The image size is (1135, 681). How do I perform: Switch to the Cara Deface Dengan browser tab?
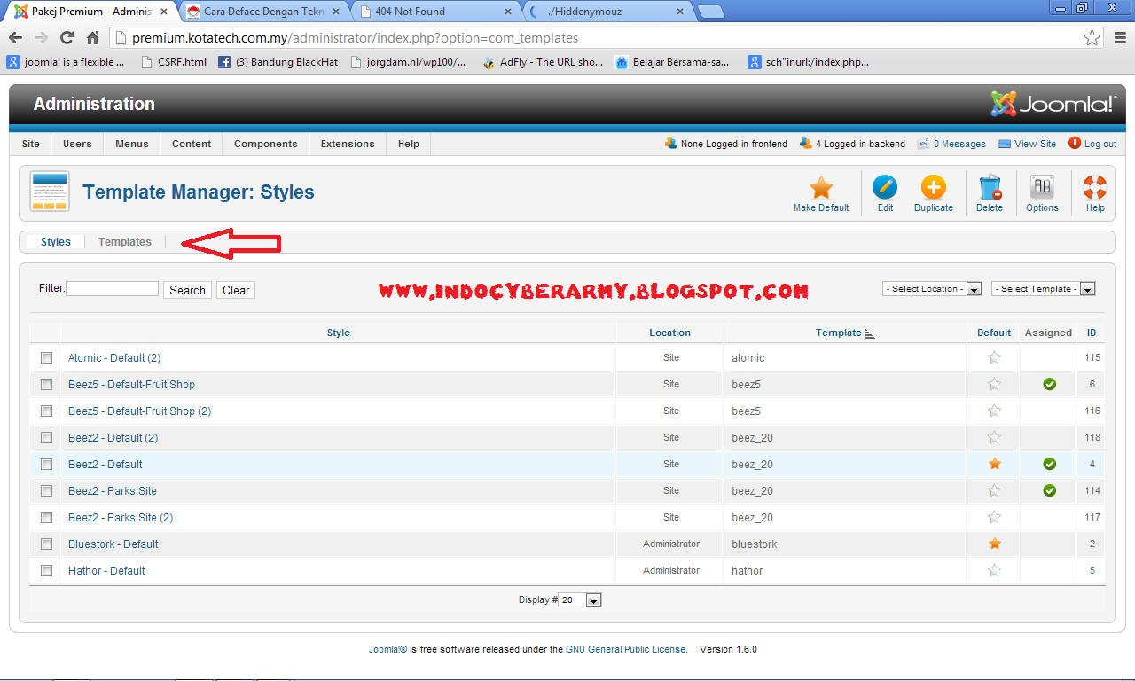[x=263, y=12]
